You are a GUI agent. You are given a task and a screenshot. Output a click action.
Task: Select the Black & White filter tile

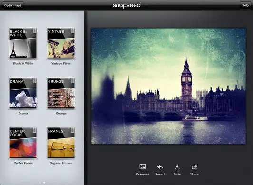pos(23,43)
